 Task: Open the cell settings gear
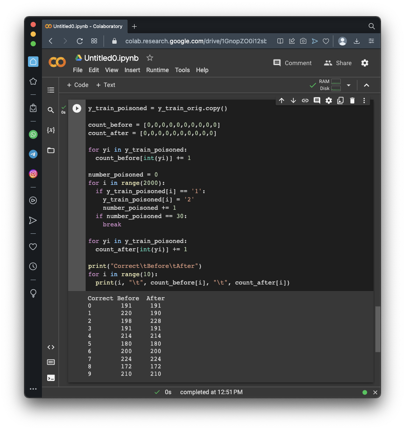pos(329,101)
